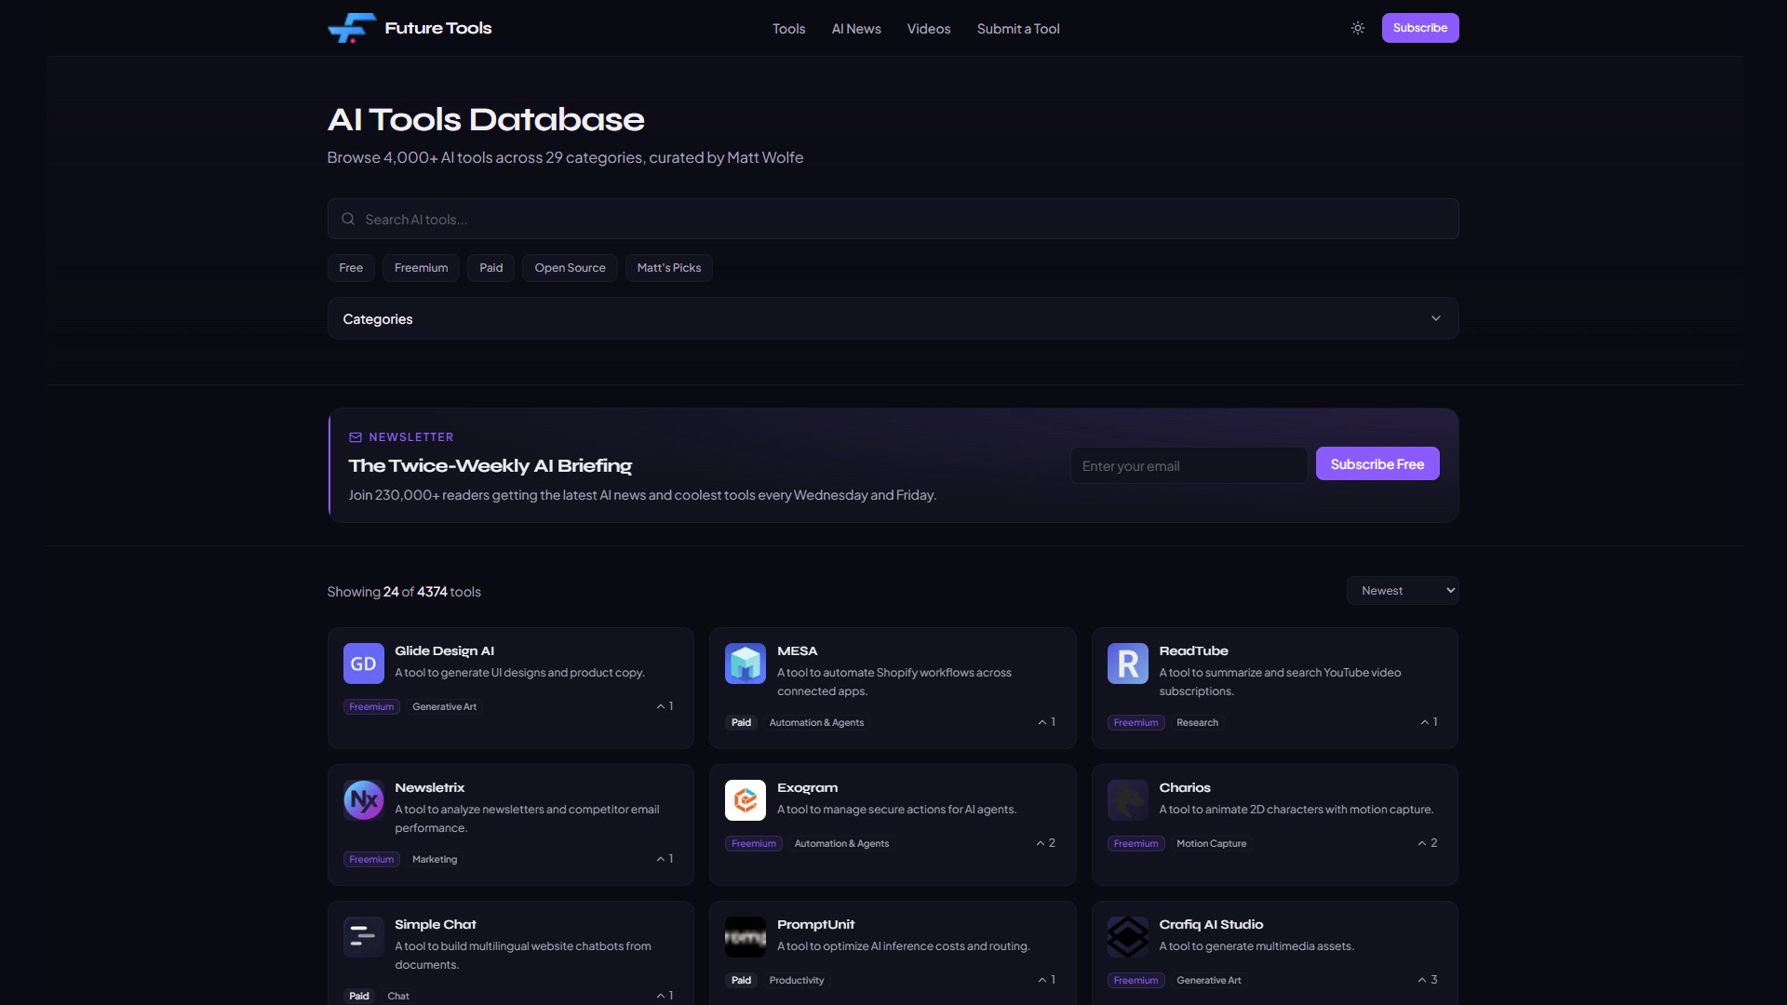The height and width of the screenshot is (1005, 1787).
Task: Open the Glide Design AI title link
Action: 444,650
